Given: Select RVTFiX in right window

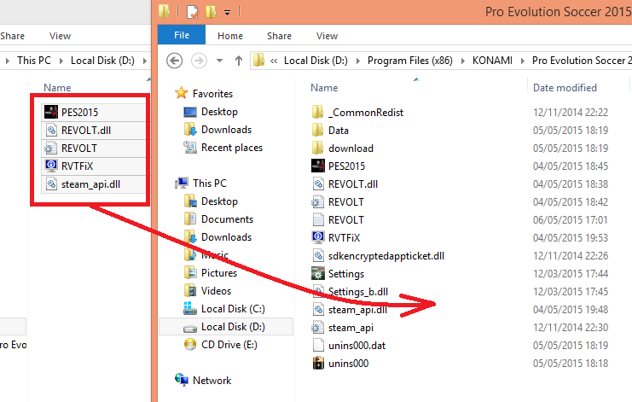Looking at the screenshot, I should click(x=336, y=238).
